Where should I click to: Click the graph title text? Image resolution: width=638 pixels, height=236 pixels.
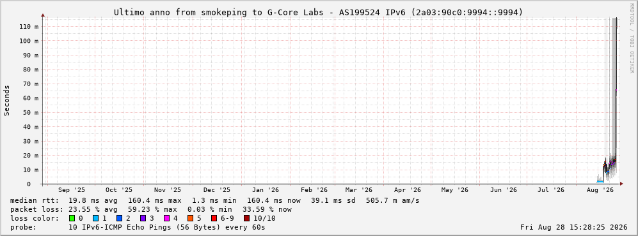pos(318,12)
